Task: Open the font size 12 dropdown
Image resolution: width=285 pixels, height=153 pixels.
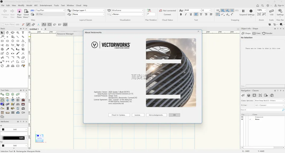Action: pyautogui.click(x=206, y=10)
